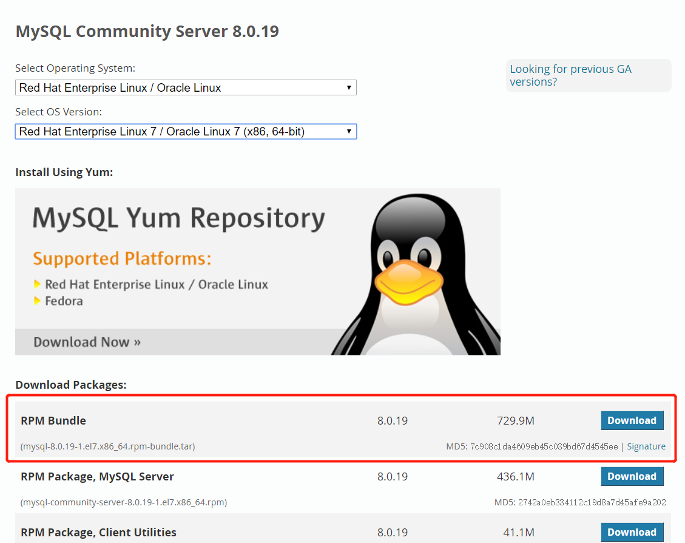
Task: Open the Select Operating System dropdown
Action: coord(186,87)
